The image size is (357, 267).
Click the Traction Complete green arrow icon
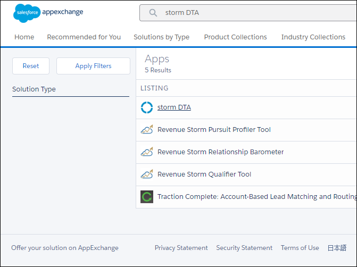tap(147, 197)
